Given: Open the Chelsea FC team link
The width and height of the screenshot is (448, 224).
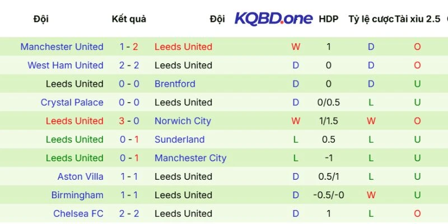Looking at the screenshot, I should click(x=78, y=213).
